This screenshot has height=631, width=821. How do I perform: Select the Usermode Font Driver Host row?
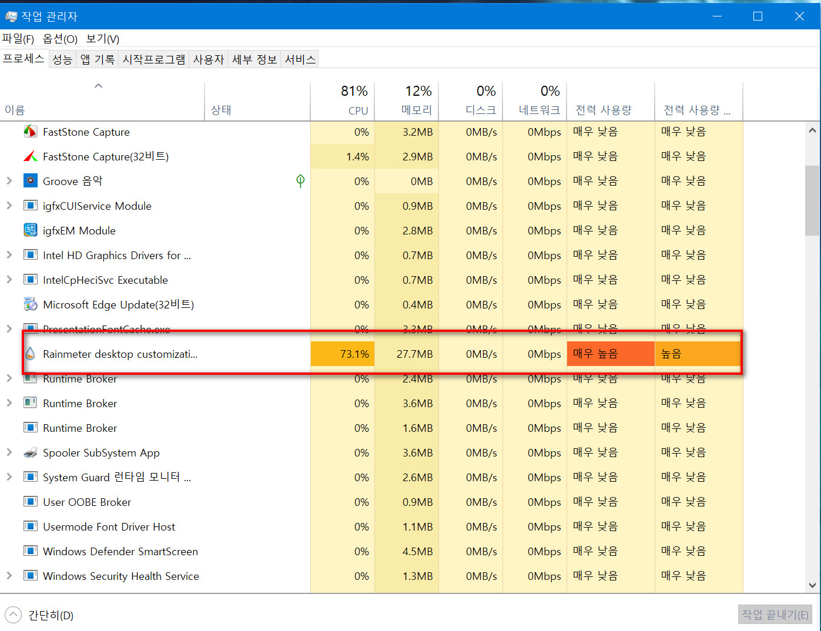tap(371, 526)
